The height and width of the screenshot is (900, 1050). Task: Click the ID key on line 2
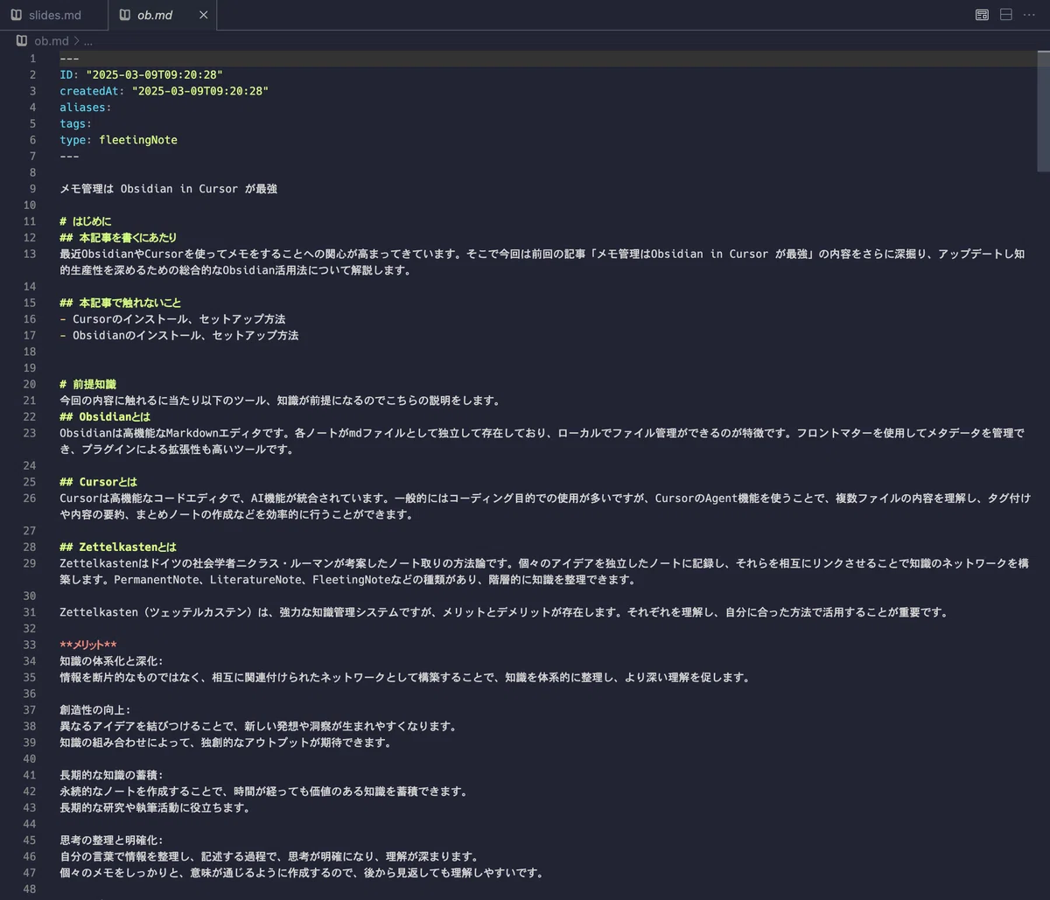[x=66, y=74]
